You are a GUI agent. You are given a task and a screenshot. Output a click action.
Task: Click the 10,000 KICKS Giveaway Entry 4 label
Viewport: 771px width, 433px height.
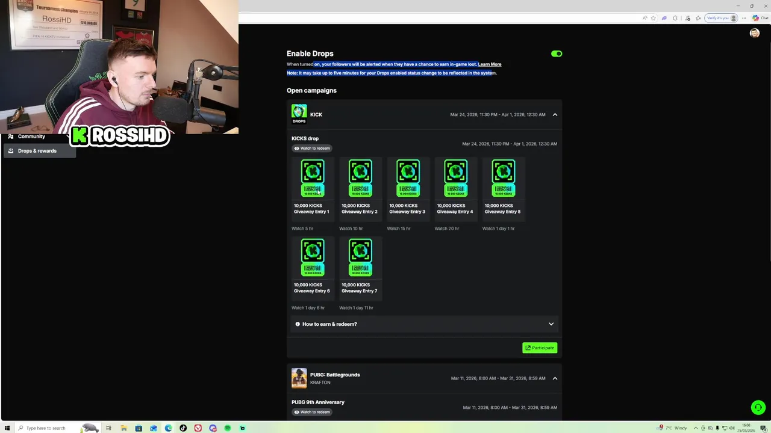click(x=455, y=209)
